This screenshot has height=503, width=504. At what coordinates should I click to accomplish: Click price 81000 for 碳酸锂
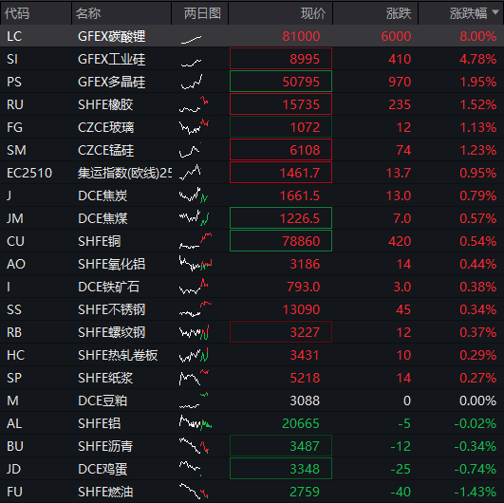point(301,36)
